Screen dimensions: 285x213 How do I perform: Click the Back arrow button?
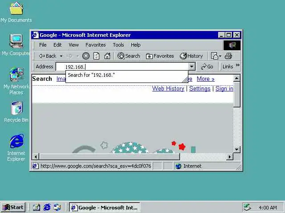coord(48,56)
